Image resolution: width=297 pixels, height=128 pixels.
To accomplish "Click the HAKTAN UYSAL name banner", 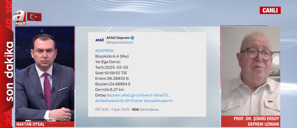I will pos(45,124).
